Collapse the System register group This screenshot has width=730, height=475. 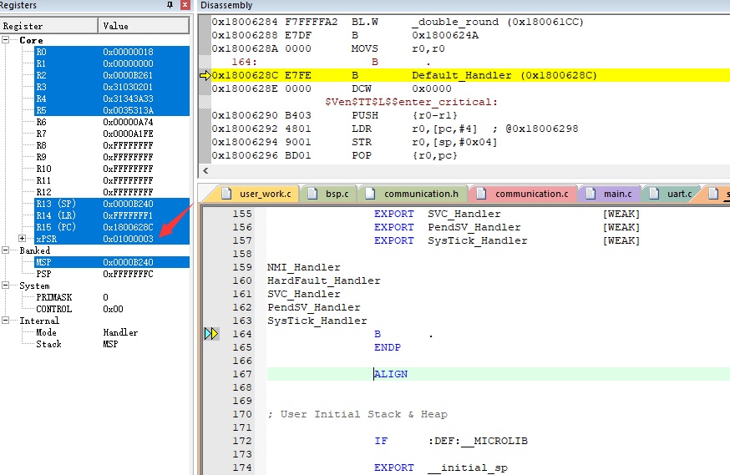point(7,286)
